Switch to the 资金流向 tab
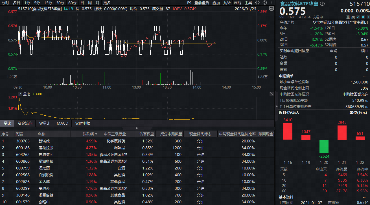Screen dimensions: 370x205 click(x=25, y=123)
